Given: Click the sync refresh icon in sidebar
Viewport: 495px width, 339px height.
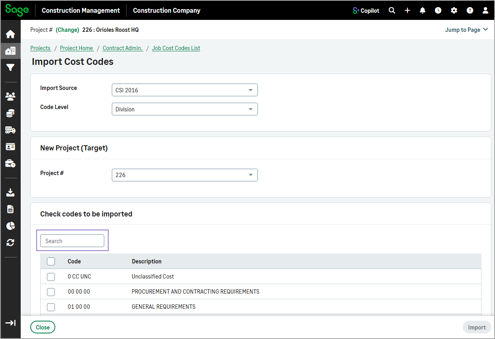Looking at the screenshot, I should 10,242.
